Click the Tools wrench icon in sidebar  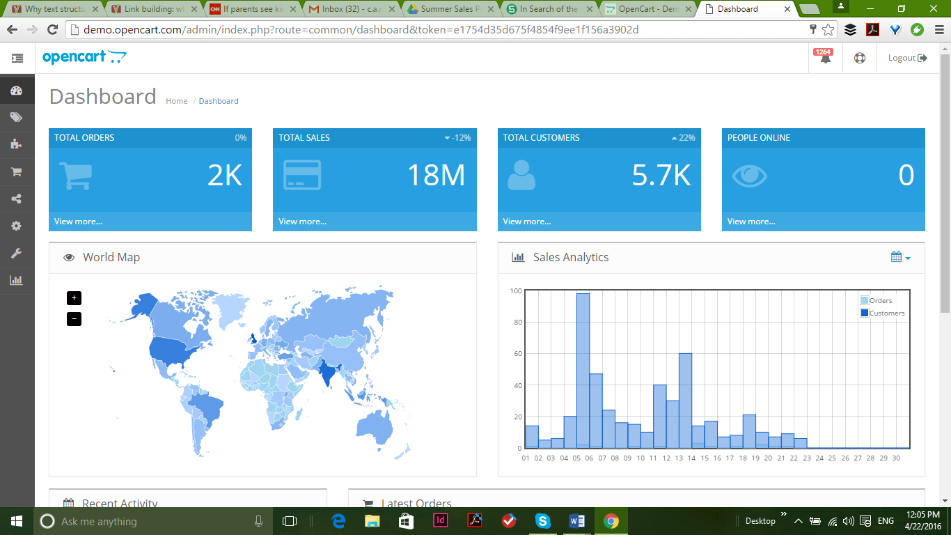[x=17, y=254]
